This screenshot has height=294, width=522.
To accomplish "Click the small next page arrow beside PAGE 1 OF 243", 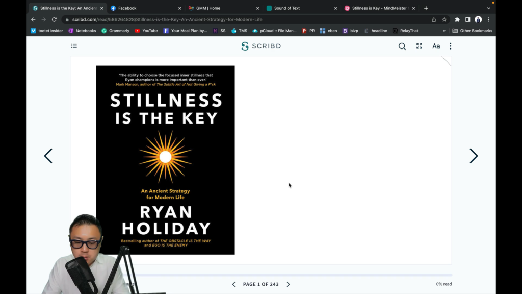I will pos(289,284).
